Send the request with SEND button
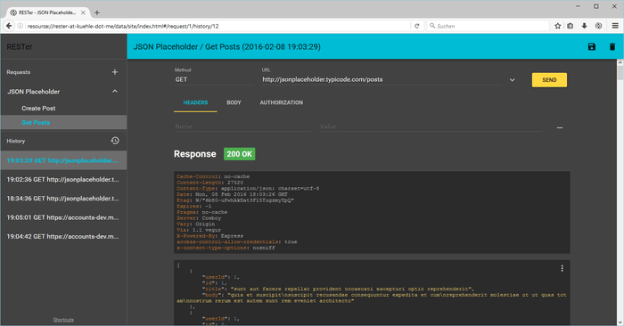Image resolution: width=624 pixels, height=326 pixels. pos(549,80)
